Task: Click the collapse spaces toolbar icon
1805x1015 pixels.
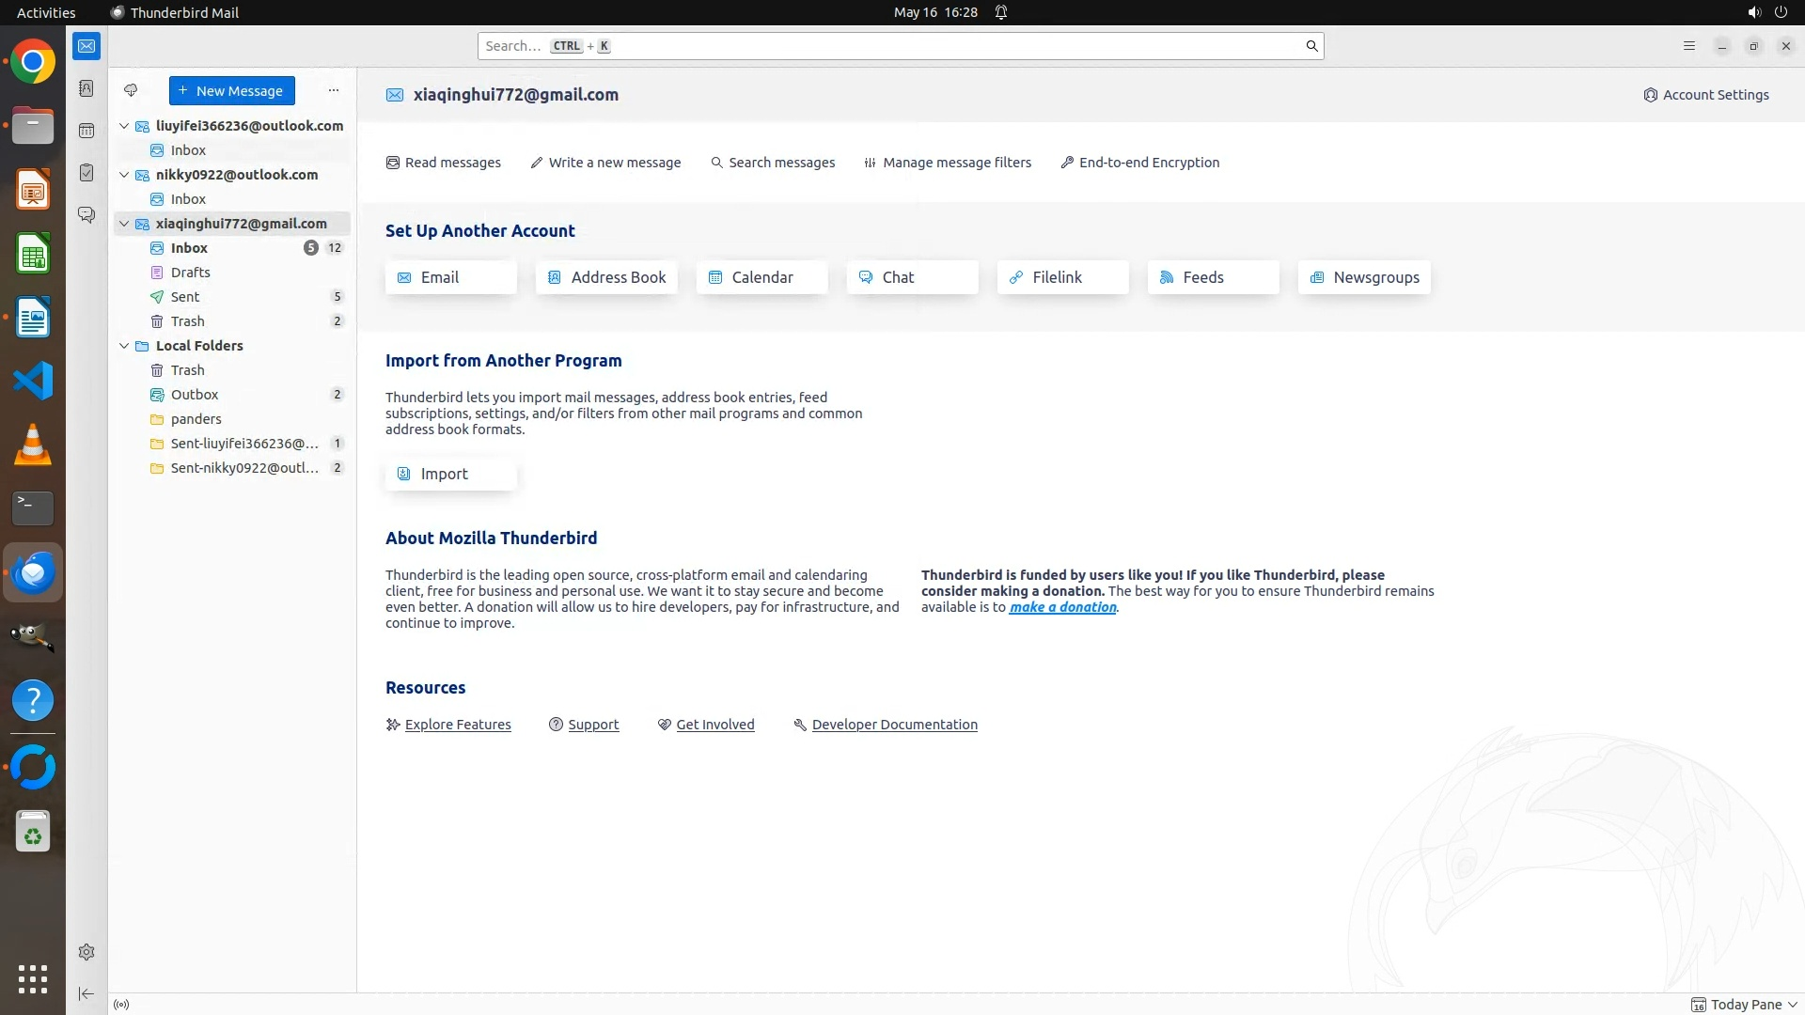Action: pos(86,993)
